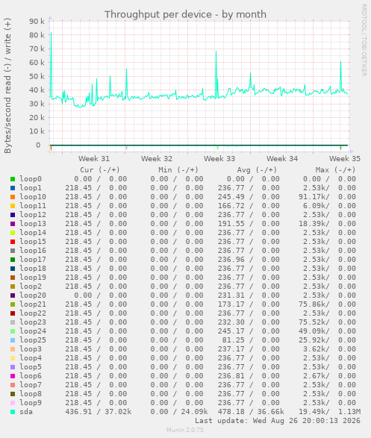Click the 'Week 35' axis label
The height and width of the screenshot is (438, 371).
point(345,159)
